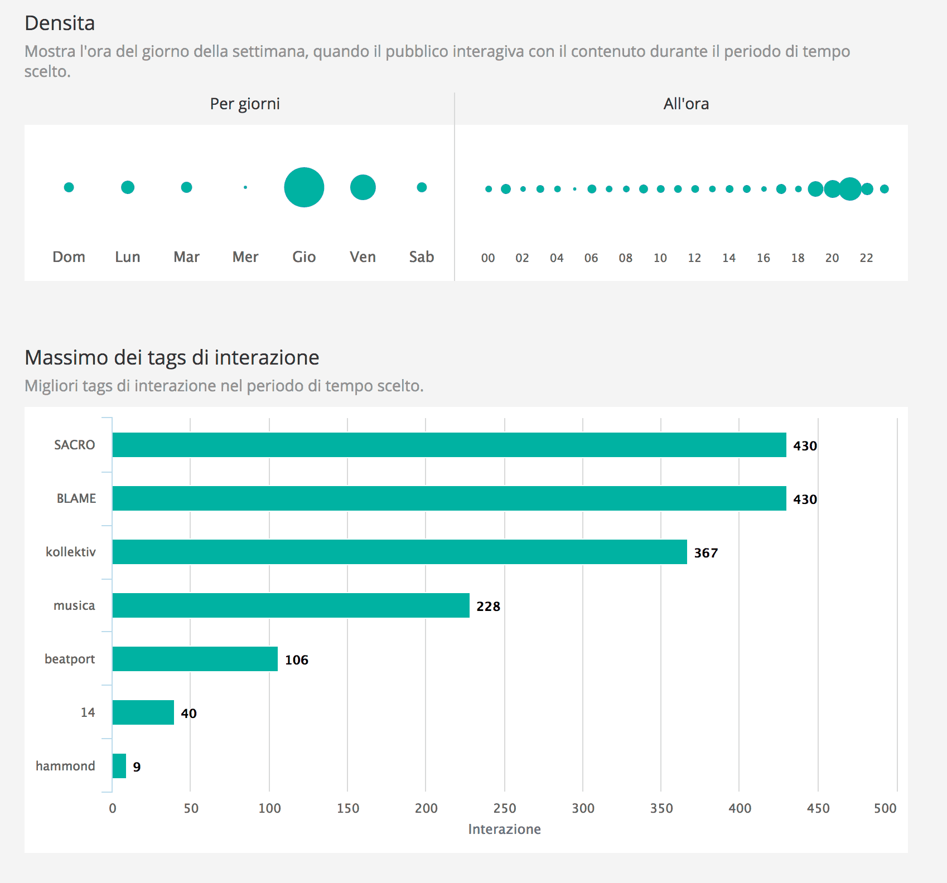Click the Venerdì interaction bubble
Image resolution: width=947 pixels, height=883 pixels.
(363, 188)
